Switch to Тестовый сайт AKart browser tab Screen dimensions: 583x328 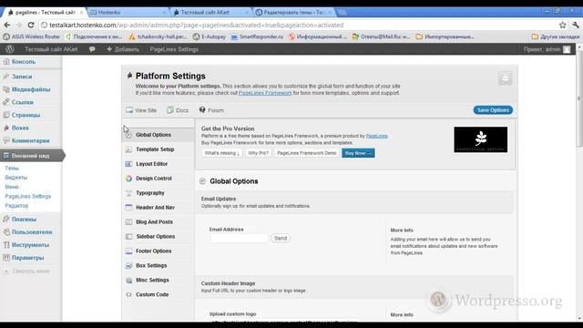click(210, 12)
